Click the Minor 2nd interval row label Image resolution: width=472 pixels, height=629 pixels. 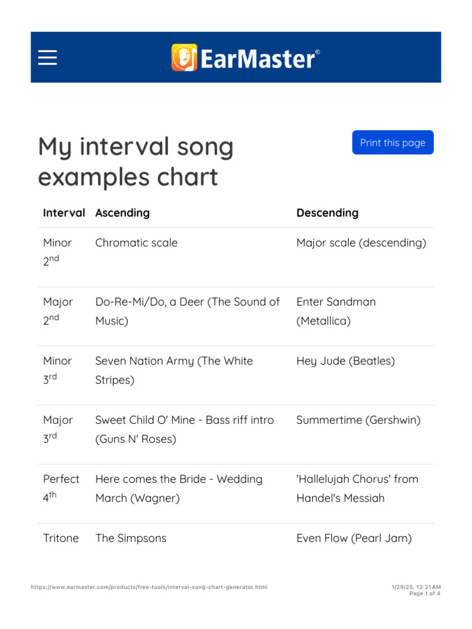(57, 251)
